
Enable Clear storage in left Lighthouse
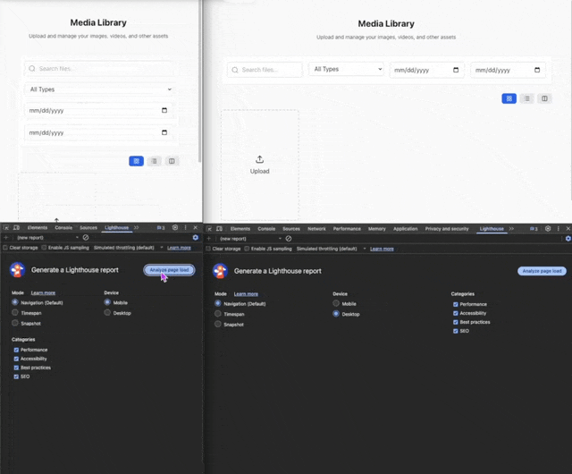click(5, 248)
